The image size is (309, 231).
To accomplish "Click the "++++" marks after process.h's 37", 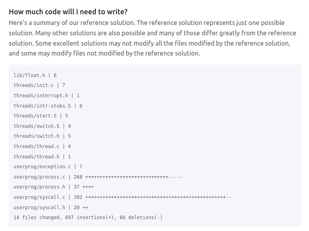I will pos(88,187).
